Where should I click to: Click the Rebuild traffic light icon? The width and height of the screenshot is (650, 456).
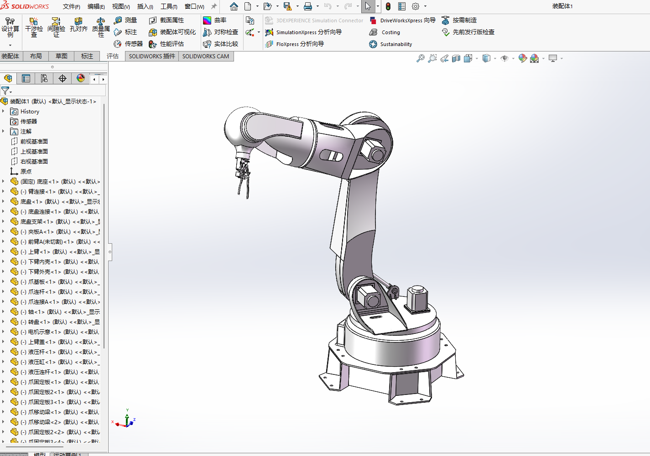pyautogui.click(x=388, y=6)
